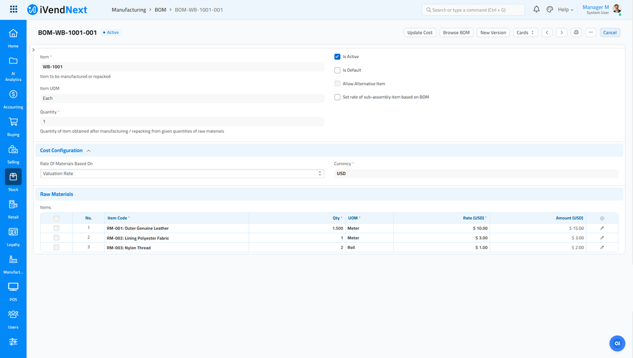Open Loyalty module

pyautogui.click(x=14, y=236)
